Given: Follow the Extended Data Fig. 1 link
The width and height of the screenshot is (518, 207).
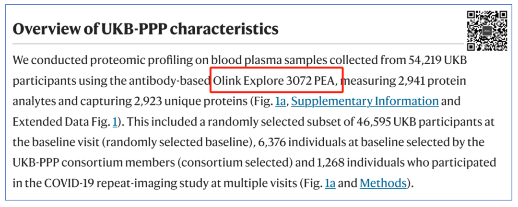Looking at the screenshot, I should tap(115, 122).
